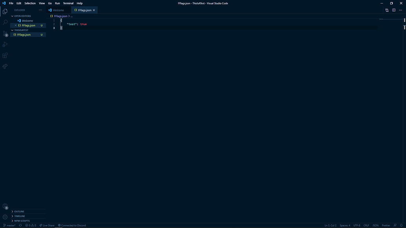Open the Go menu
Viewport: 406px width, 228px height.
pyautogui.click(x=50, y=4)
